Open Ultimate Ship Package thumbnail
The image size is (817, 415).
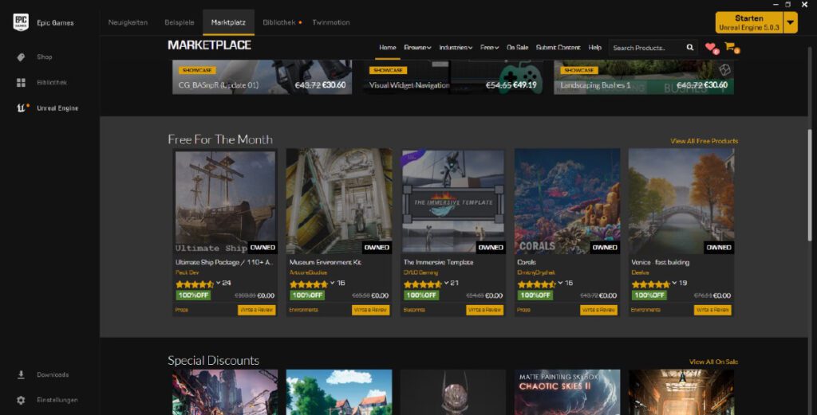pos(225,202)
